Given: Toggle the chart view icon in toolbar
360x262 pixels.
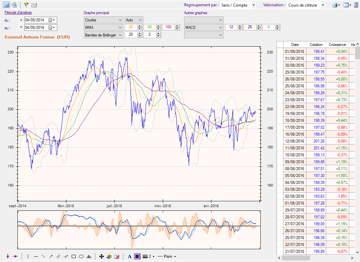Looking at the screenshot, I should (x=34, y=5).
